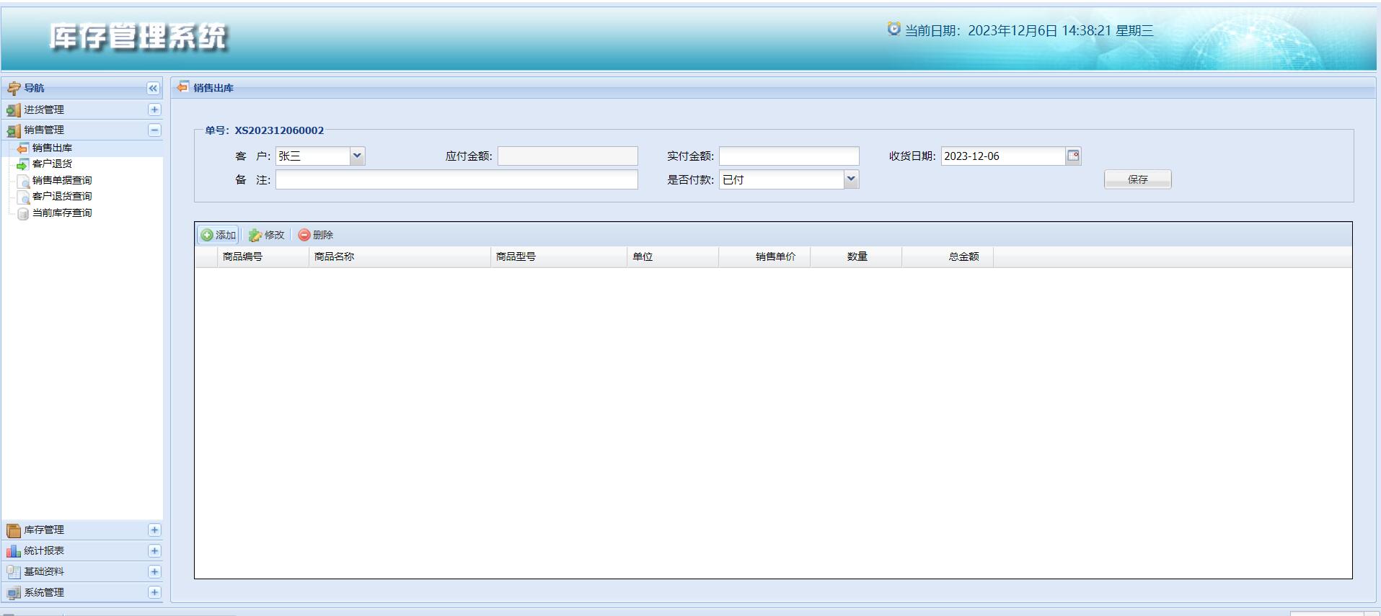This screenshot has width=1381, height=616.
Task: Open 客户退货查询 from the sidebar
Action: 62,197
